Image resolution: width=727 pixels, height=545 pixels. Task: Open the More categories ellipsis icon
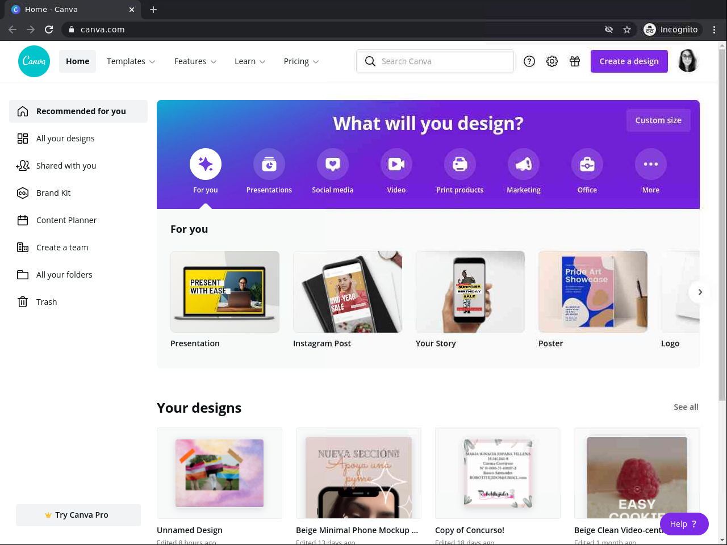651,164
